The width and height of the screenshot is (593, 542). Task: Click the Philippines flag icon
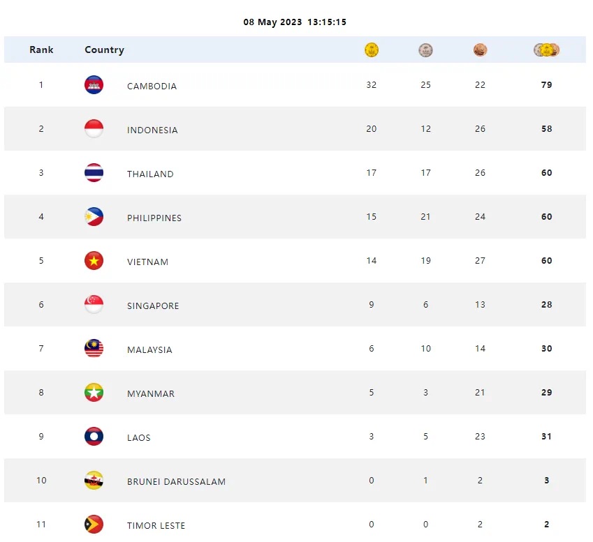pyautogui.click(x=94, y=217)
